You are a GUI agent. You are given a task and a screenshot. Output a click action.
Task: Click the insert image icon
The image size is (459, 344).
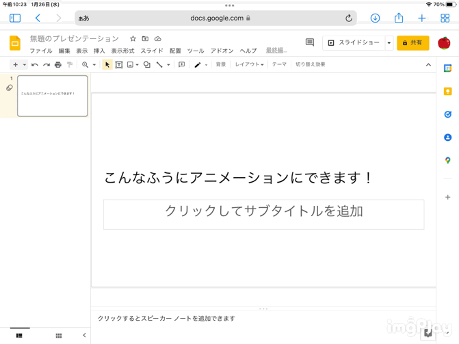pyautogui.click(x=130, y=65)
